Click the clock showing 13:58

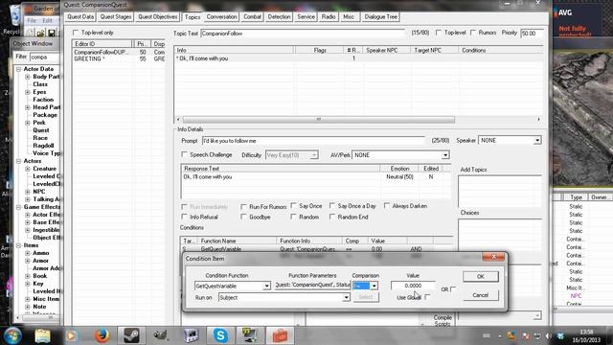[x=586, y=332]
